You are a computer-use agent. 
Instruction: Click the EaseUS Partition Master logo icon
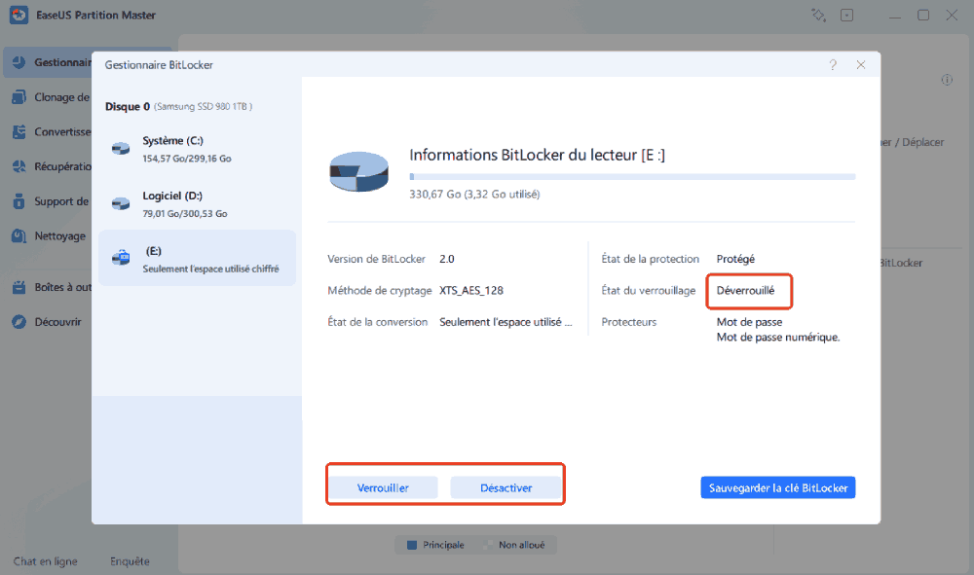(x=19, y=15)
